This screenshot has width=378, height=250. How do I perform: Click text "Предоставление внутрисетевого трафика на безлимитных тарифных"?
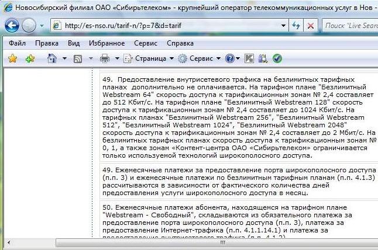pyautogui.click(x=236, y=79)
